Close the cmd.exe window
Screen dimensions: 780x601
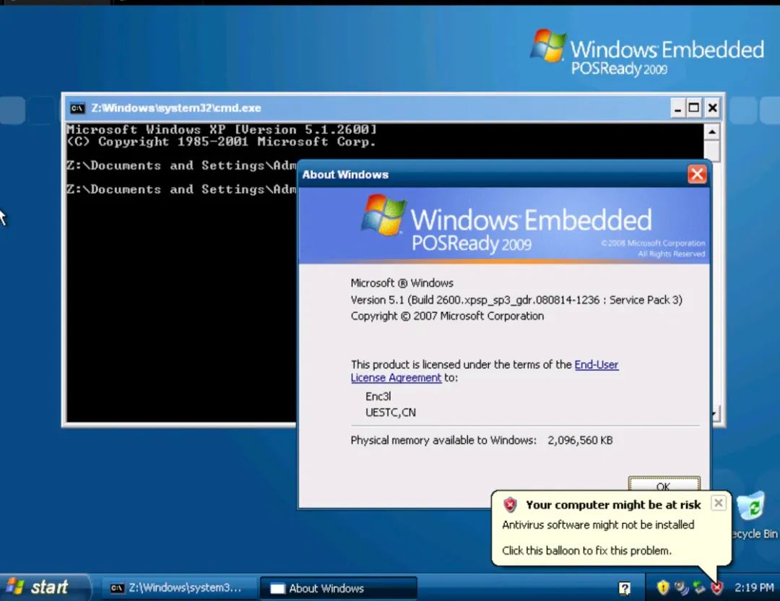pyautogui.click(x=712, y=108)
